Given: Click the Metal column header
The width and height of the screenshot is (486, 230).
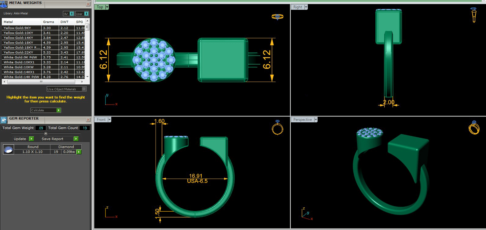Looking at the screenshot, I should point(21,22).
